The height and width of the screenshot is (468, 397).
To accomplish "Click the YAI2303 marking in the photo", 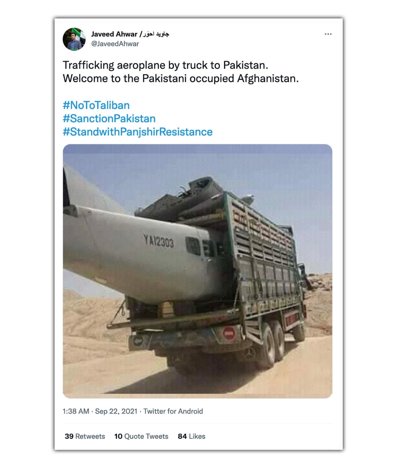I will [159, 241].
